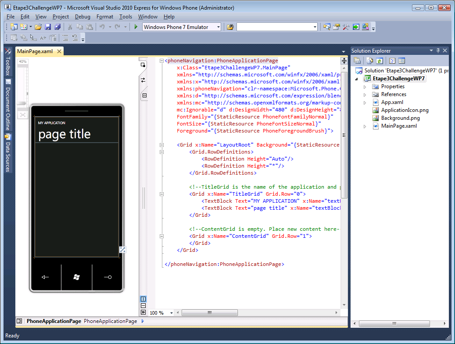This screenshot has width=455, height=344.
Task: Open the Toolbox side panel
Action: coord(8,66)
